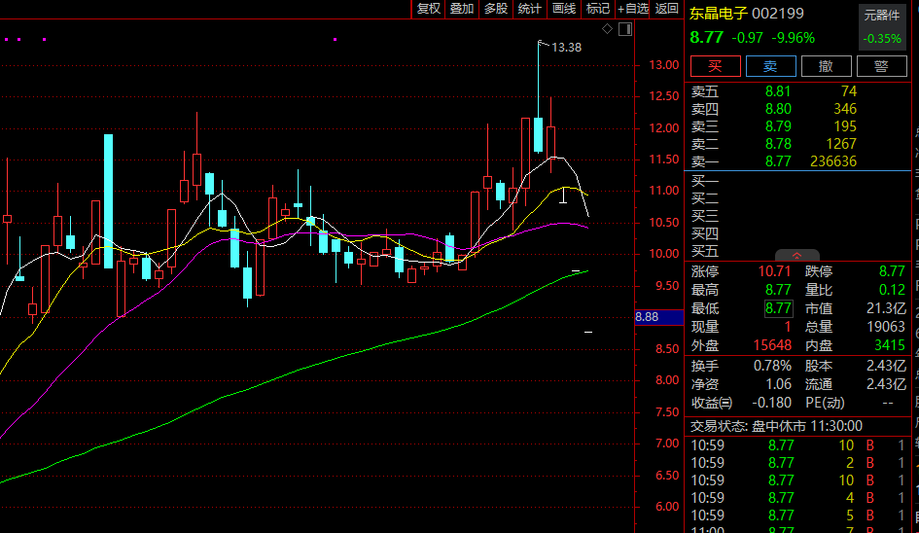Click the 13.38 high price marker

(566, 47)
